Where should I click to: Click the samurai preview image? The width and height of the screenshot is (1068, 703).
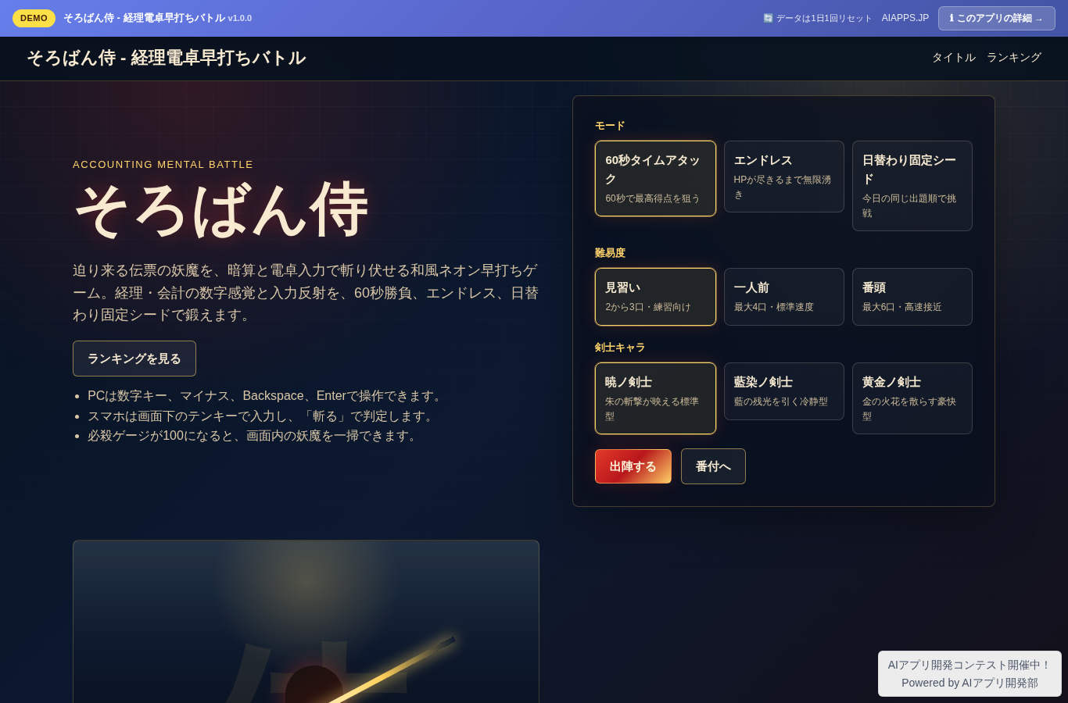(x=306, y=622)
